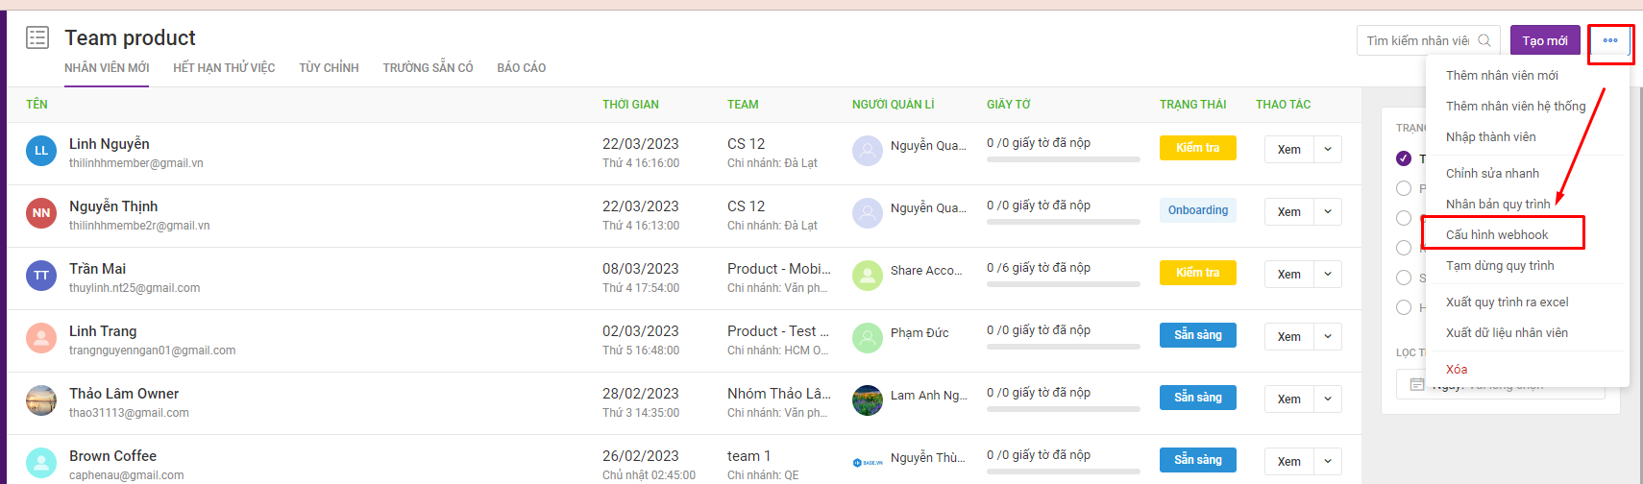Expand Xem dropdown arrow for Linh Nguyễn

[1328, 150]
